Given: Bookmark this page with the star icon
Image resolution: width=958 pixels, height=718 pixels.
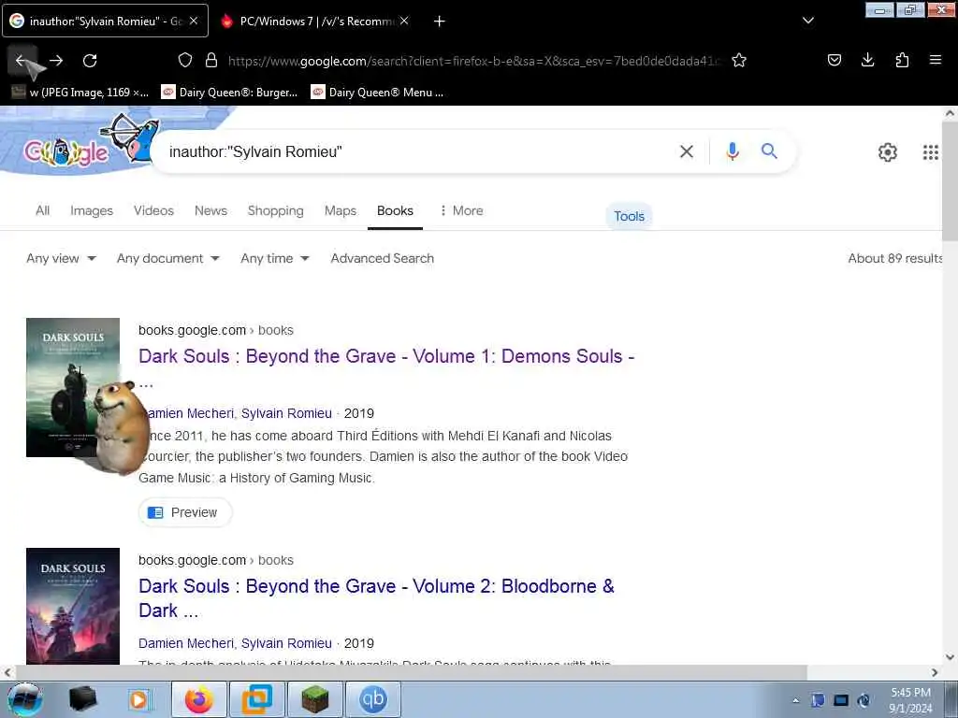Looking at the screenshot, I should tap(739, 60).
